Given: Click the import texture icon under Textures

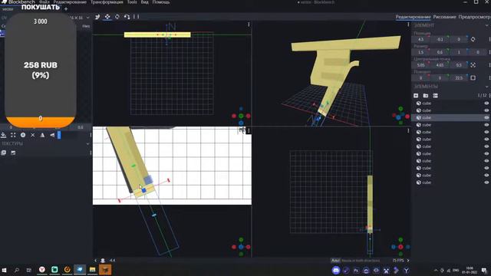Looking at the screenshot, I should click(x=3, y=153).
